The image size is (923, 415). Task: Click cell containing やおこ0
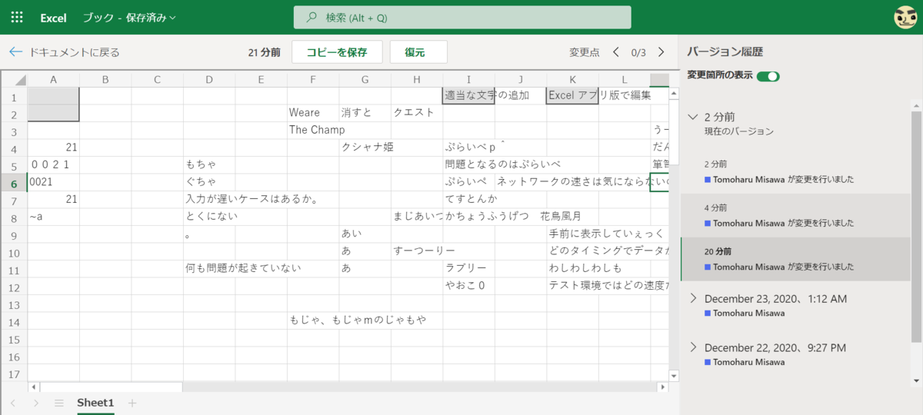pyautogui.click(x=469, y=286)
